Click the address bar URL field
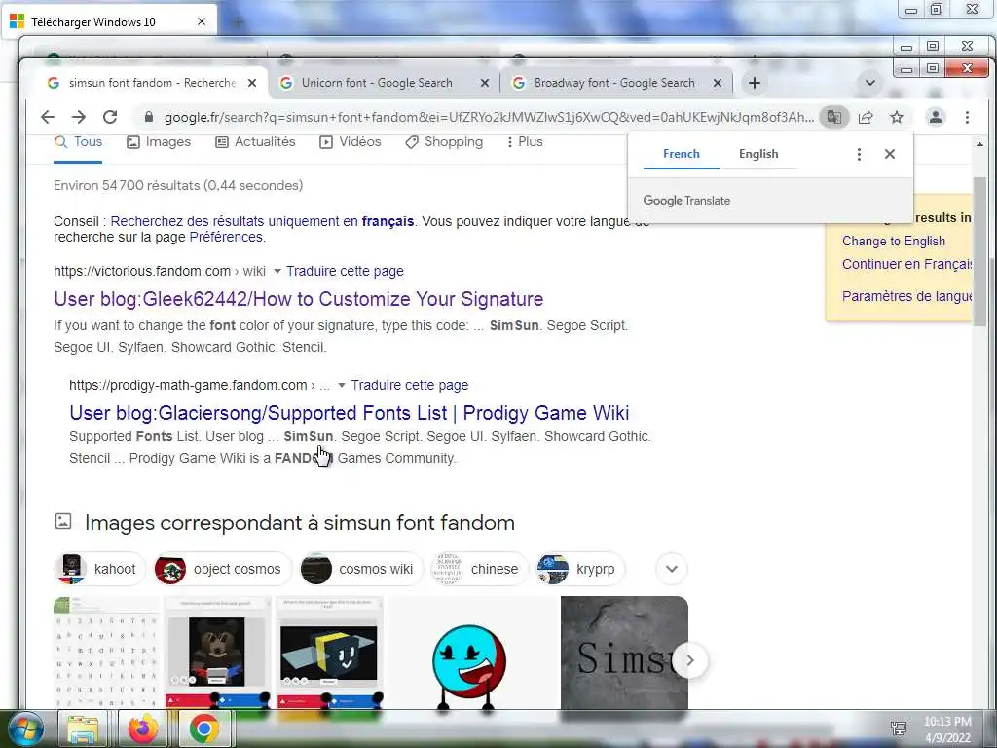 (489, 117)
